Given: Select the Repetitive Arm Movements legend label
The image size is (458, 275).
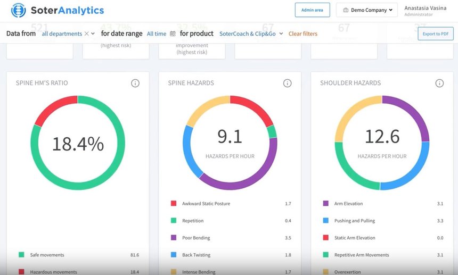Looking at the screenshot, I should 362,255.
